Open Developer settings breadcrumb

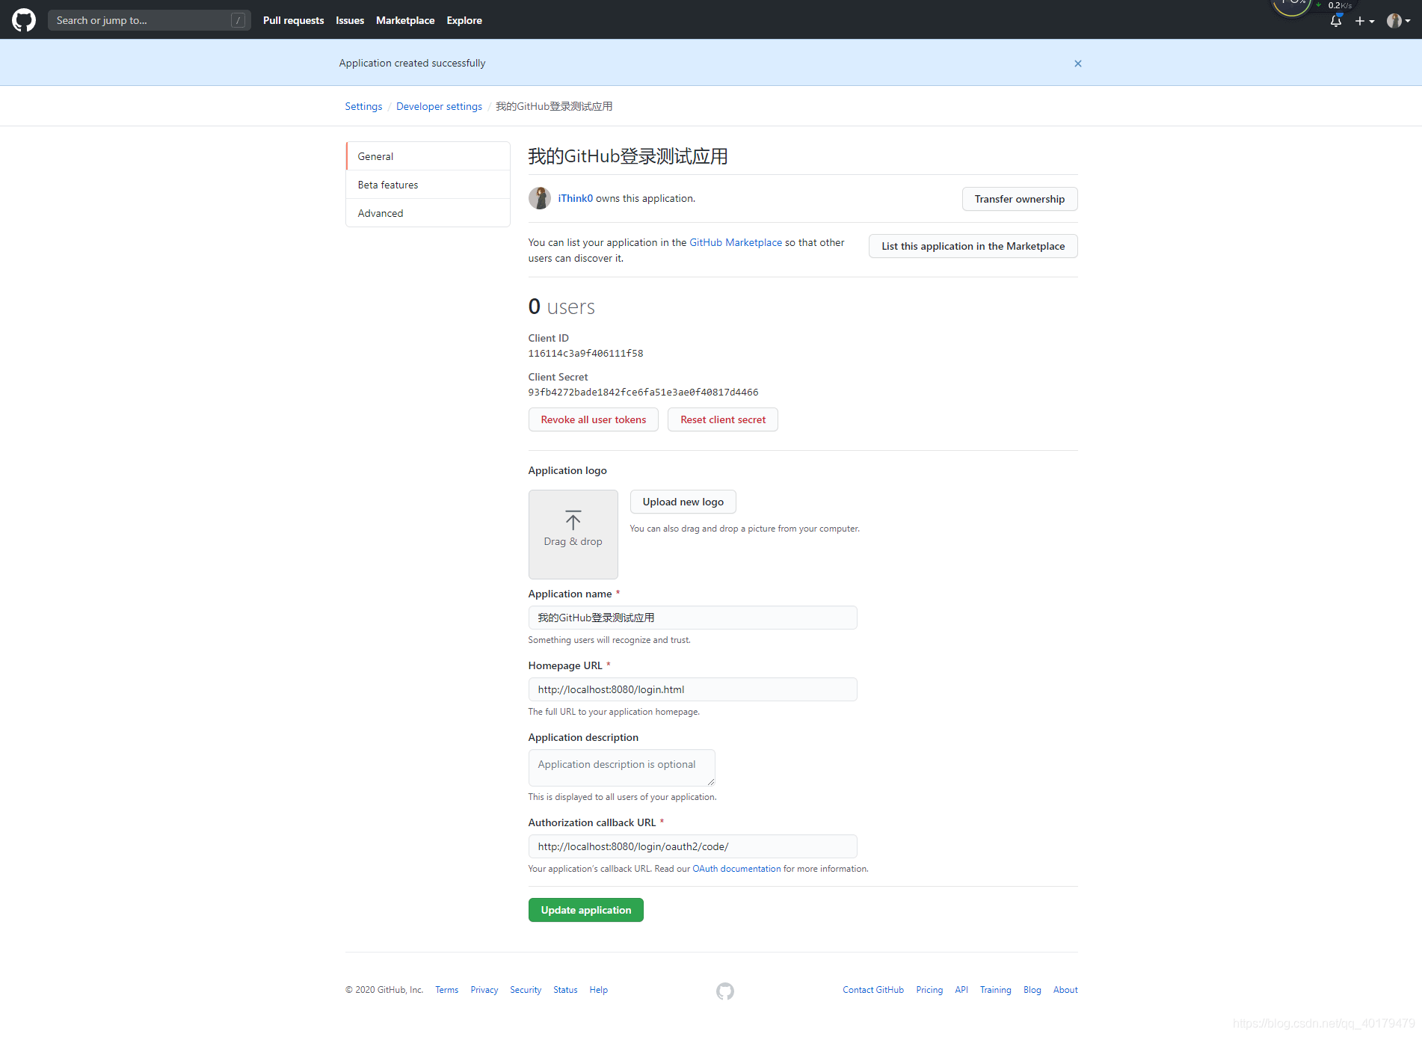pos(439,106)
